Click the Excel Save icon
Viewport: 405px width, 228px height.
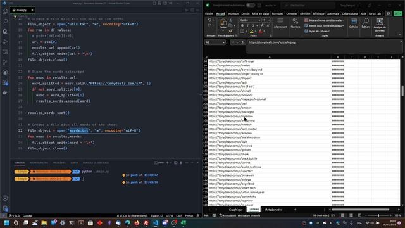[259, 5]
